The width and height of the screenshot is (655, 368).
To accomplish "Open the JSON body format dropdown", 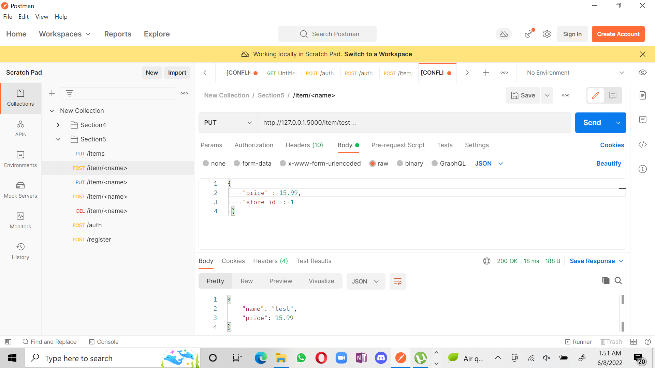I will pyautogui.click(x=489, y=164).
